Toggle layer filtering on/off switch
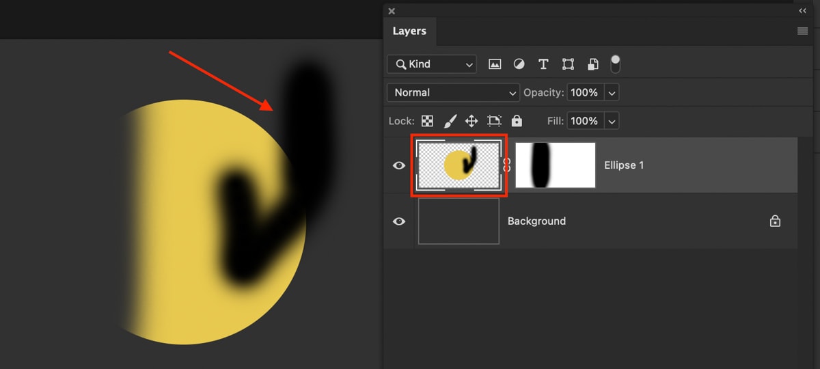The image size is (820, 369). [615, 64]
